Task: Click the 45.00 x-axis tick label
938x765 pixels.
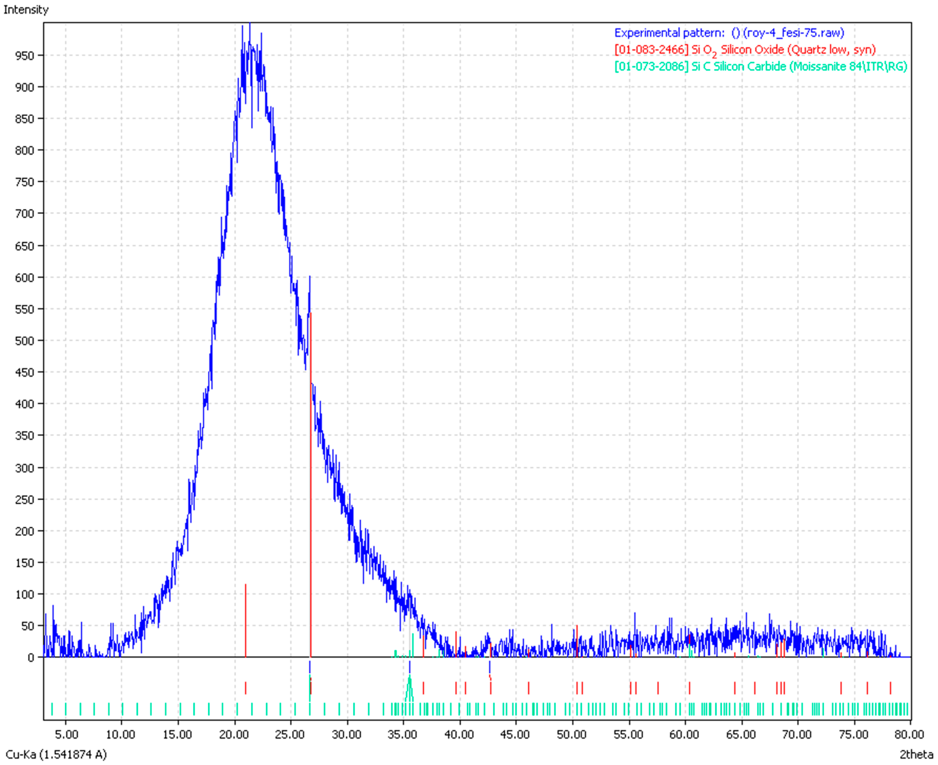Action: [515, 735]
